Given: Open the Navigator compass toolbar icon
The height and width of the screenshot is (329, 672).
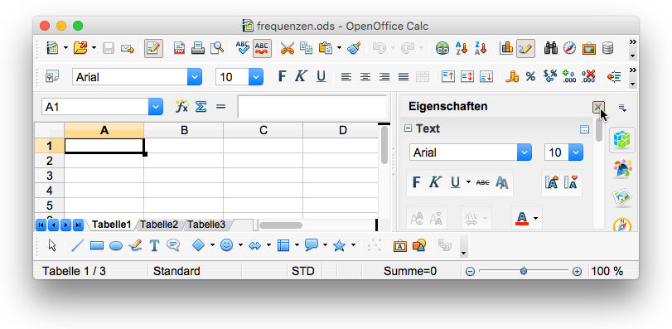Looking at the screenshot, I should [x=569, y=48].
